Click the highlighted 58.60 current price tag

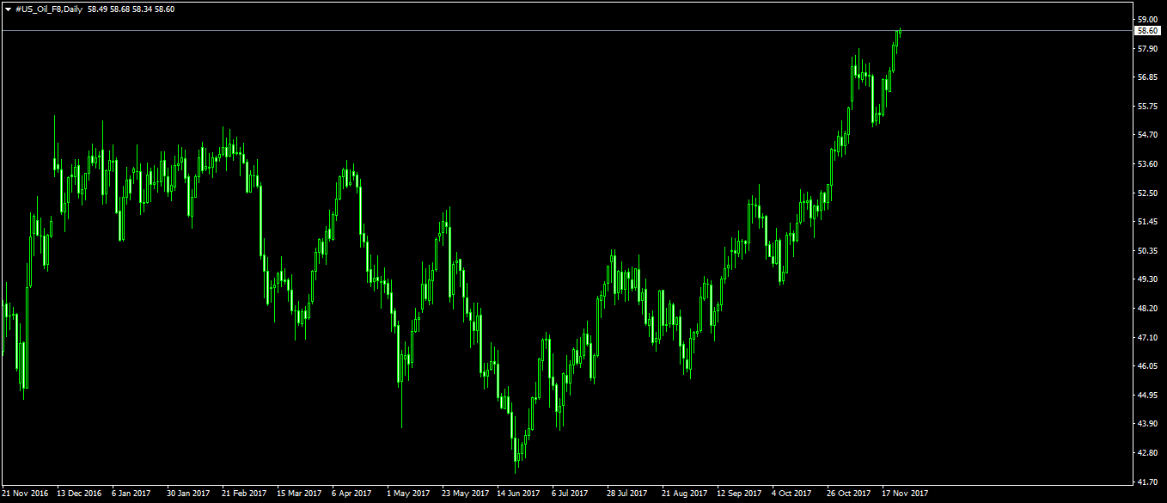(1148, 30)
